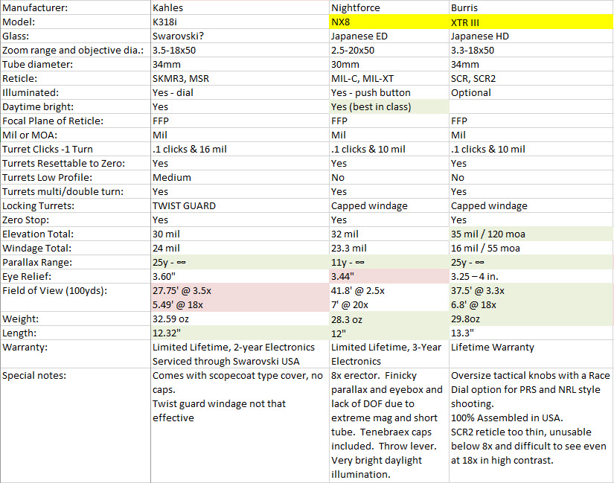Click the 'Parallax Range:' row label
The image size is (614, 483).
tap(74, 263)
